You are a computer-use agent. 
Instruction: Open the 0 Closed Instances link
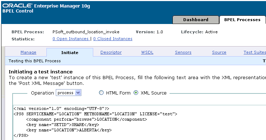(x=113, y=39)
